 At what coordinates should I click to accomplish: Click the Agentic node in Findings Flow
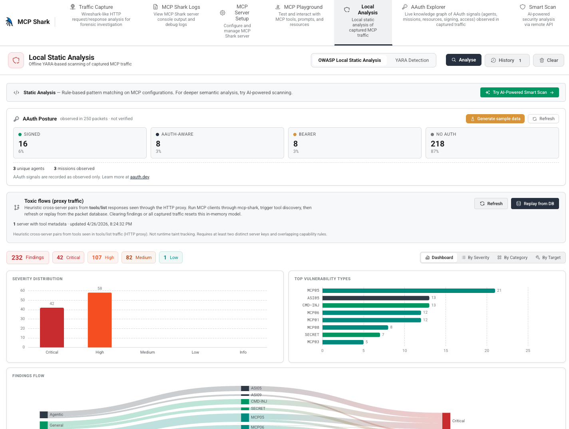click(44, 415)
